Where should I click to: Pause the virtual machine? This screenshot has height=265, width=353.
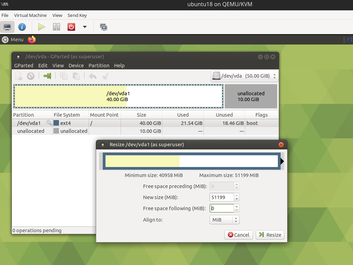[57, 27]
